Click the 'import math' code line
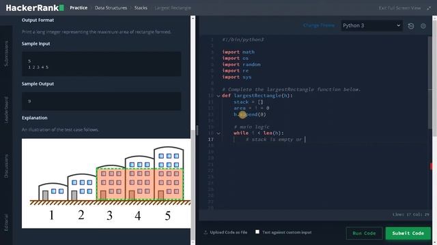 [238, 52]
